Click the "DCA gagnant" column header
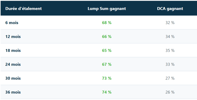 170,9
